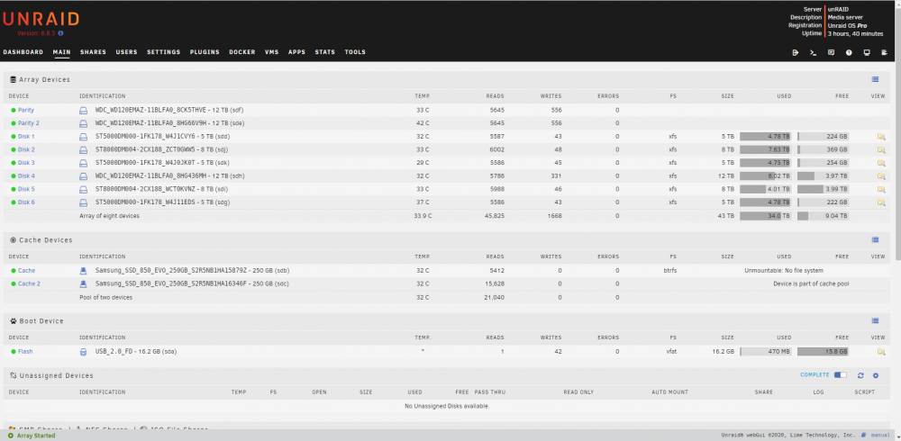Open the SETTINGS menu item
The image size is (901, 441).
[164, 52]
